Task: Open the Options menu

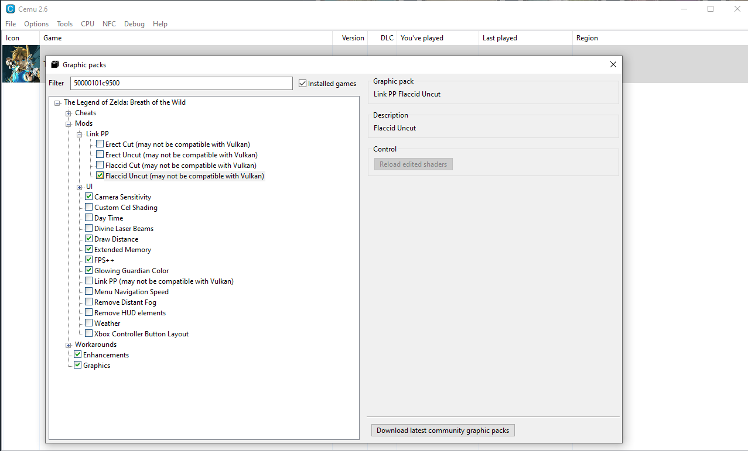Action: pyautogui.click(x=36, y=24)
